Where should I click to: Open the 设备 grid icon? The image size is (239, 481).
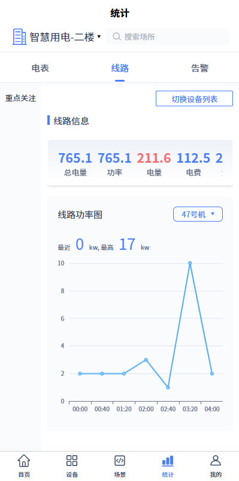pos(72,461)
